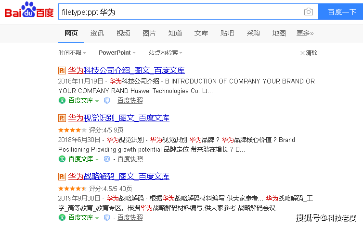
Task: Open 华为战略解码_图文_百度文库 result link
Action: pyautogui.click(x=119, y=177)
